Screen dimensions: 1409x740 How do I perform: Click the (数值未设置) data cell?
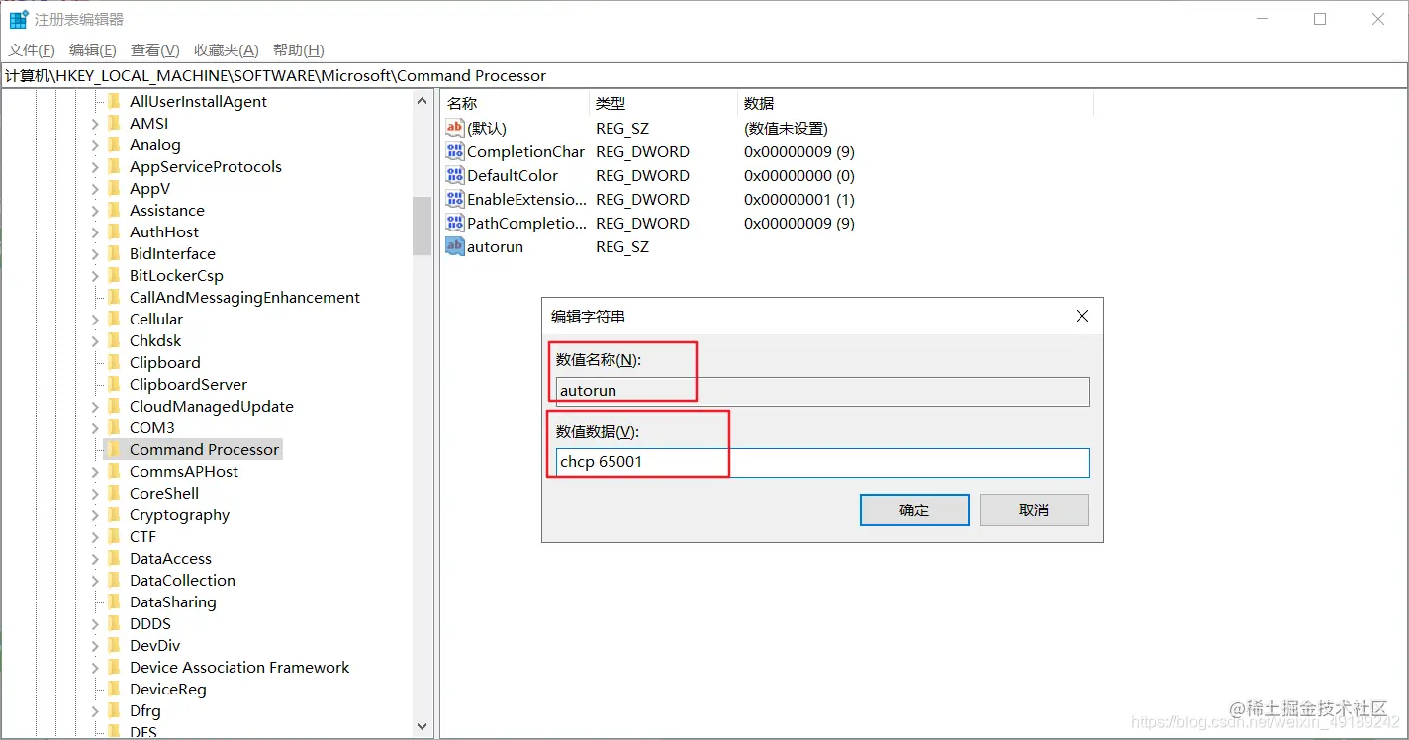[786, 128]
